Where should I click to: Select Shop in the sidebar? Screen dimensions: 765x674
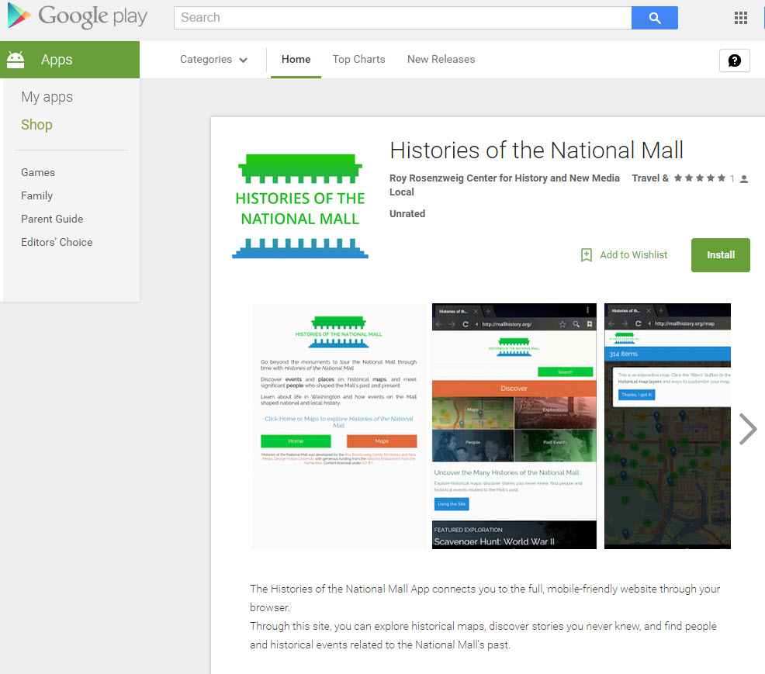(36, 125)
